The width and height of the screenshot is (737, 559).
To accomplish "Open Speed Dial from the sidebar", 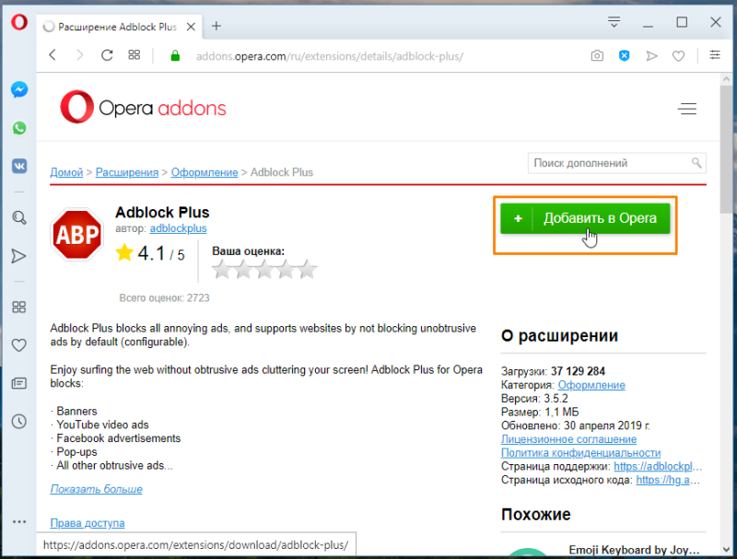I will tap(18, 308).
